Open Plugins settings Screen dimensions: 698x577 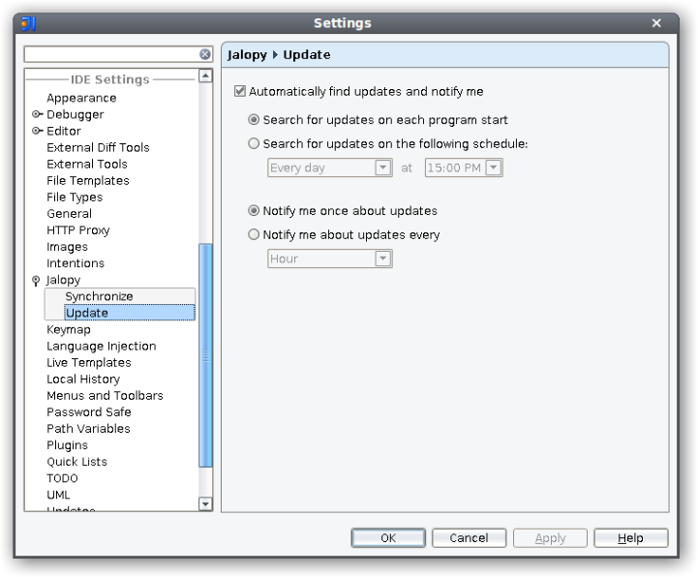click(x=67, y=444)
